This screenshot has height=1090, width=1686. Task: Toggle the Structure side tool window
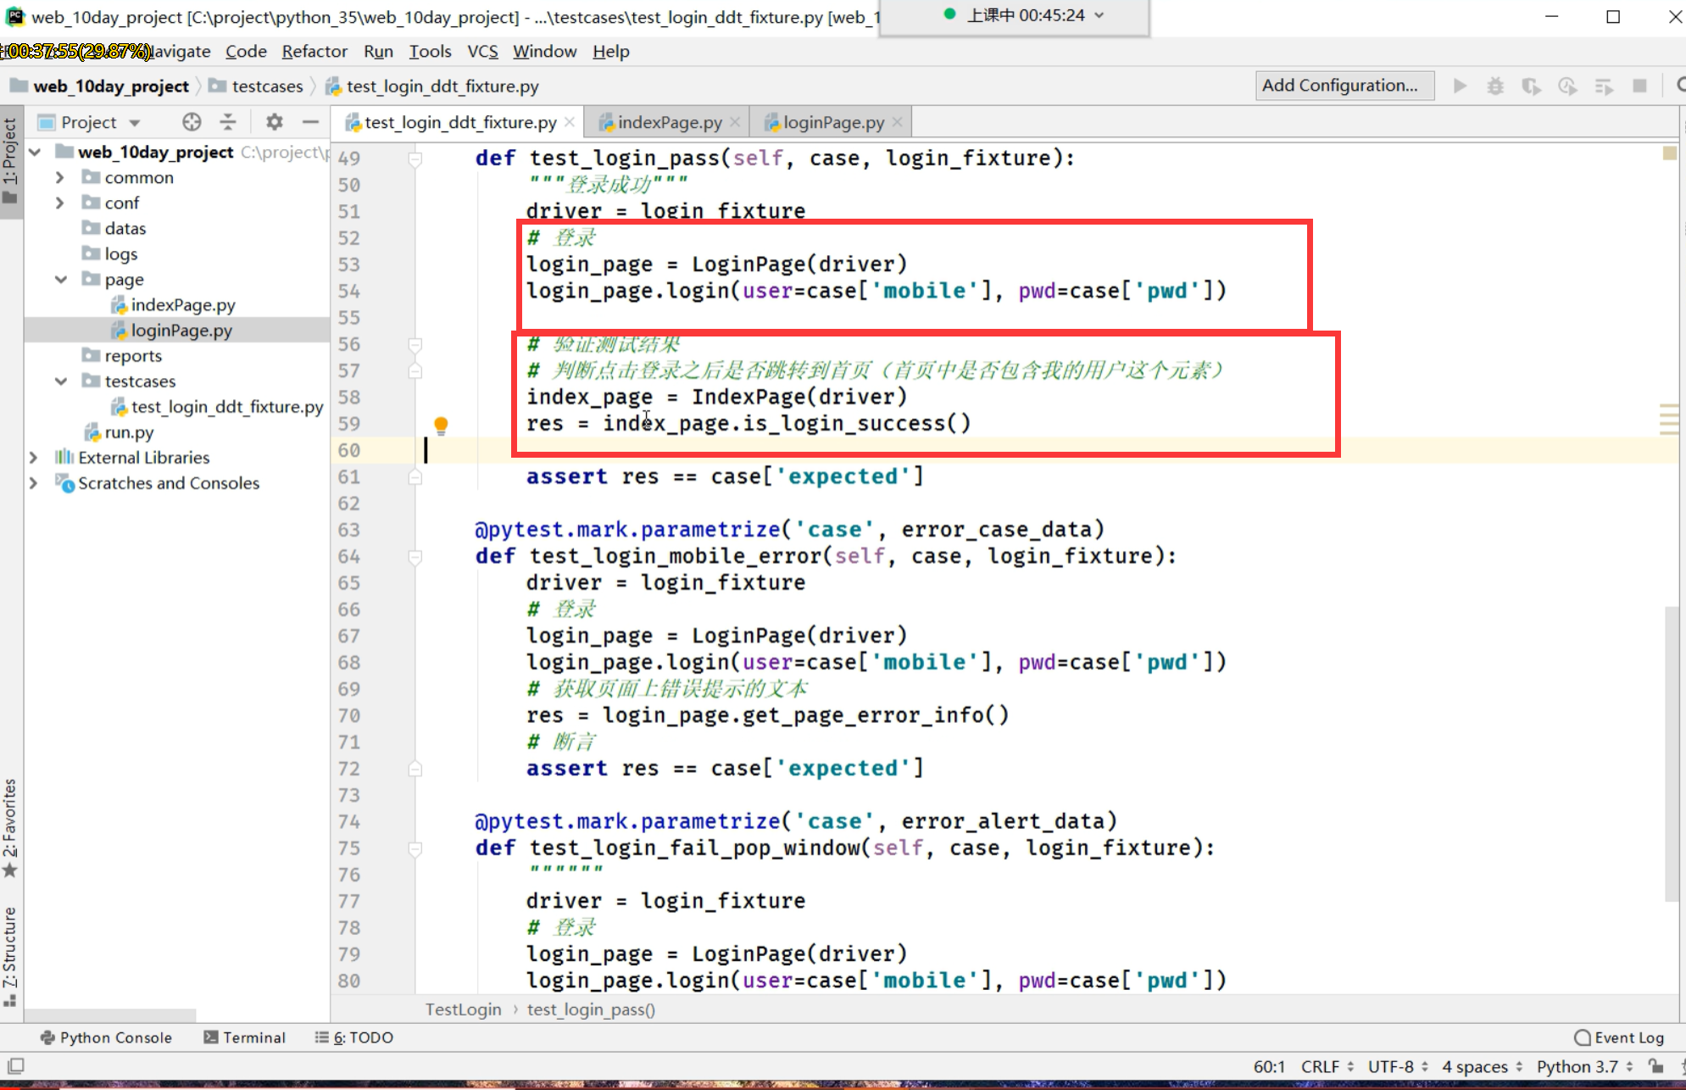10,954
